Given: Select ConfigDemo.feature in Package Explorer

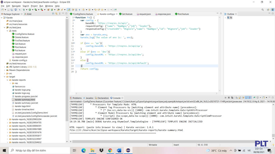Looking at the screenshot, I should [x=23, y=34].
